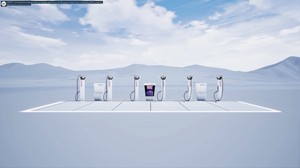Select the fifth charging pillar from the left
Screen dimensions: 300x168
coord(190,89)
